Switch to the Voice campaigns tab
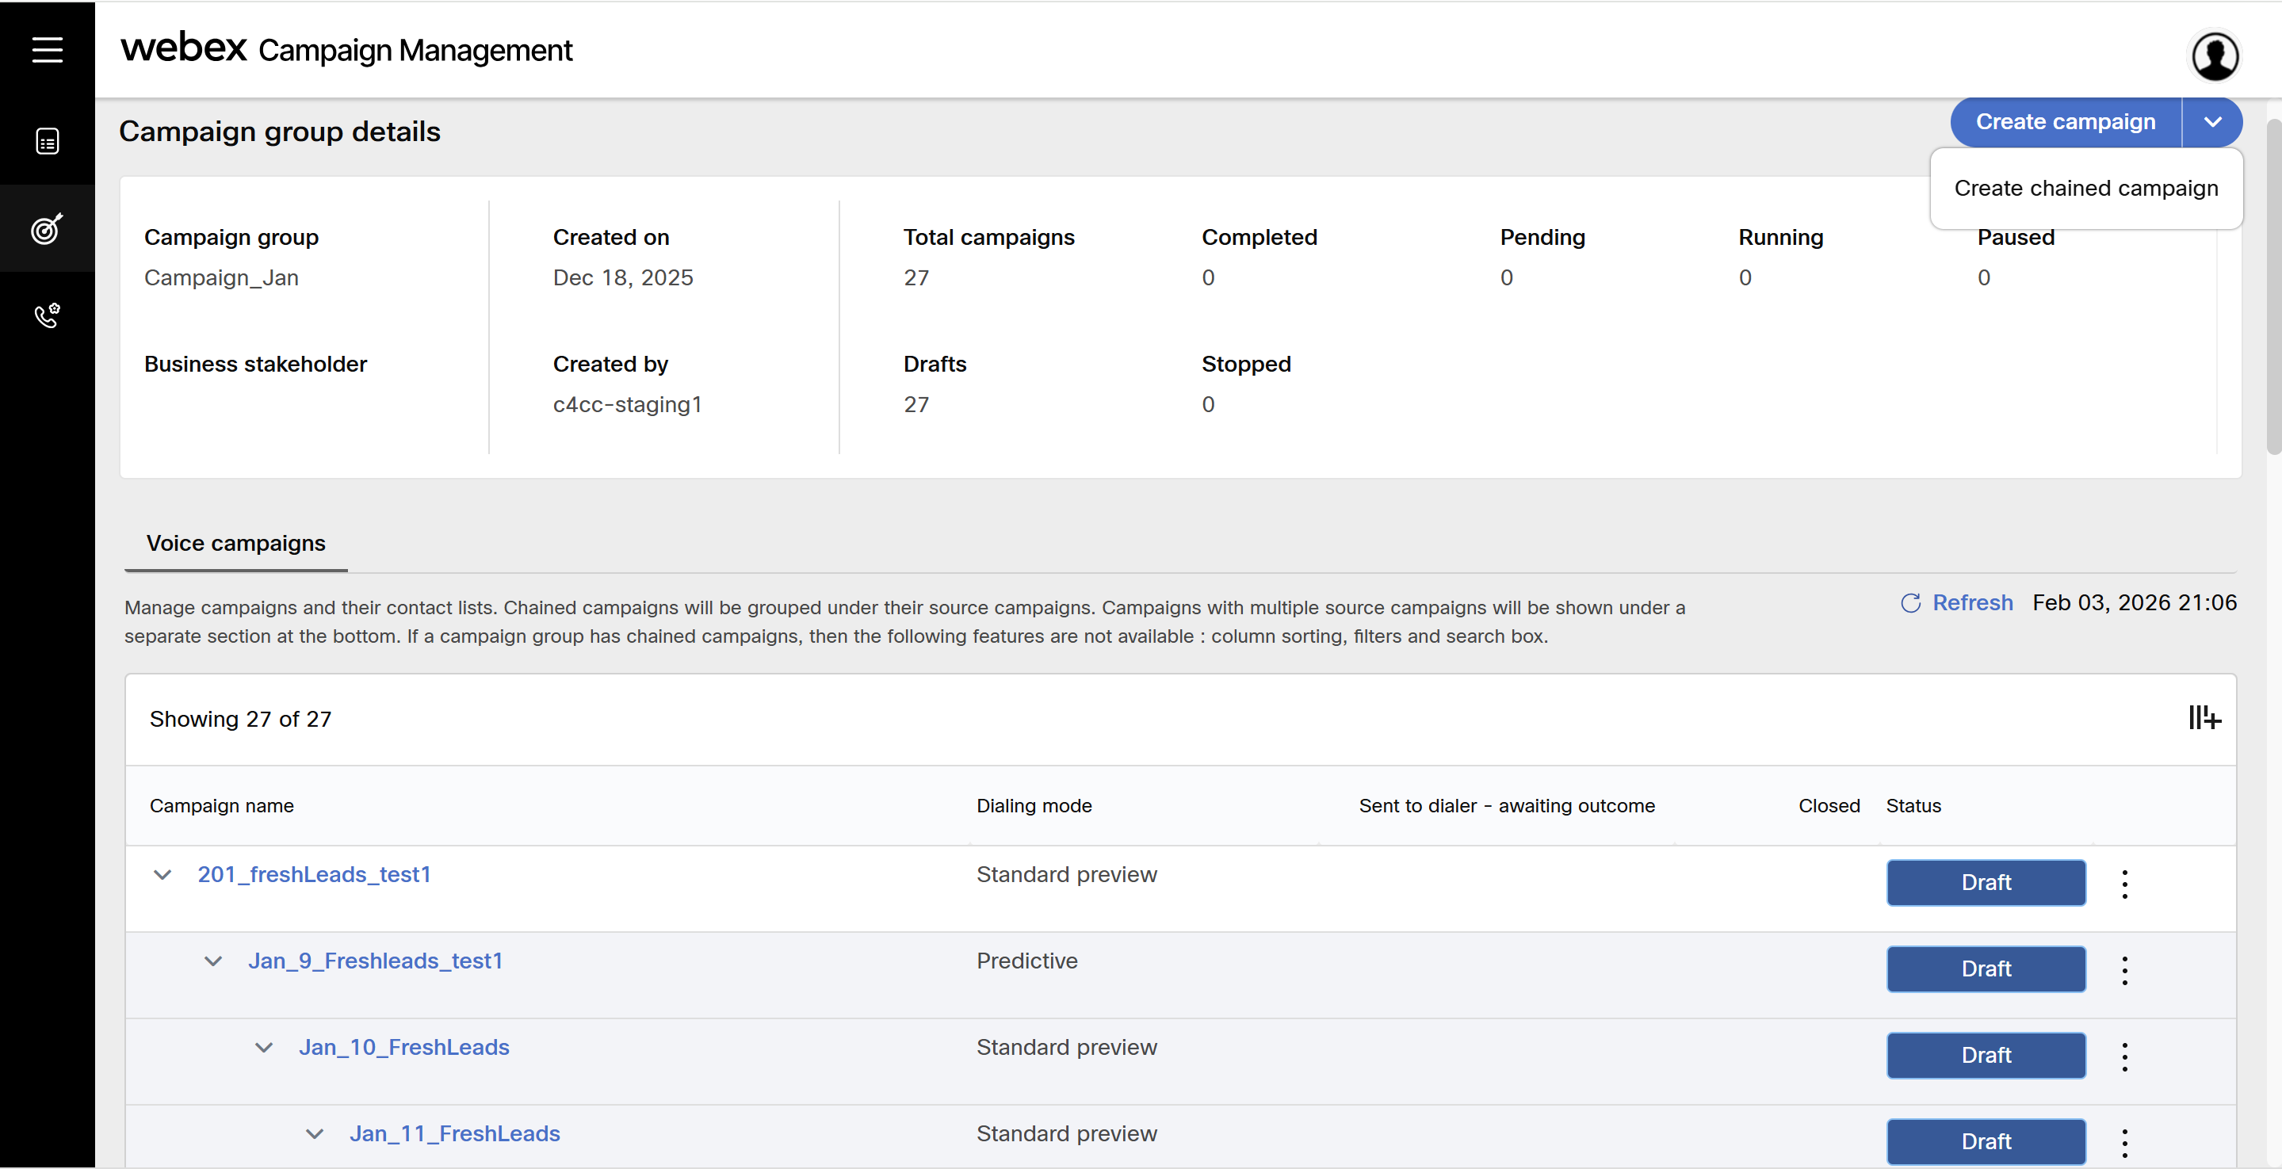 tap(235, 543)
